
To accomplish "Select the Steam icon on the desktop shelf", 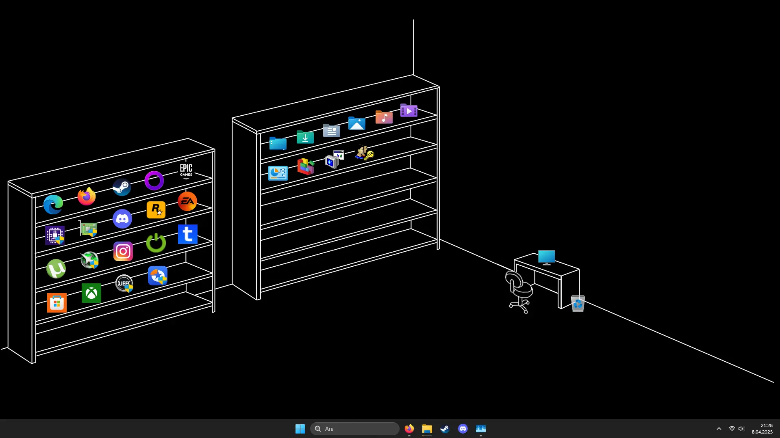I will (x=122, y=187).
